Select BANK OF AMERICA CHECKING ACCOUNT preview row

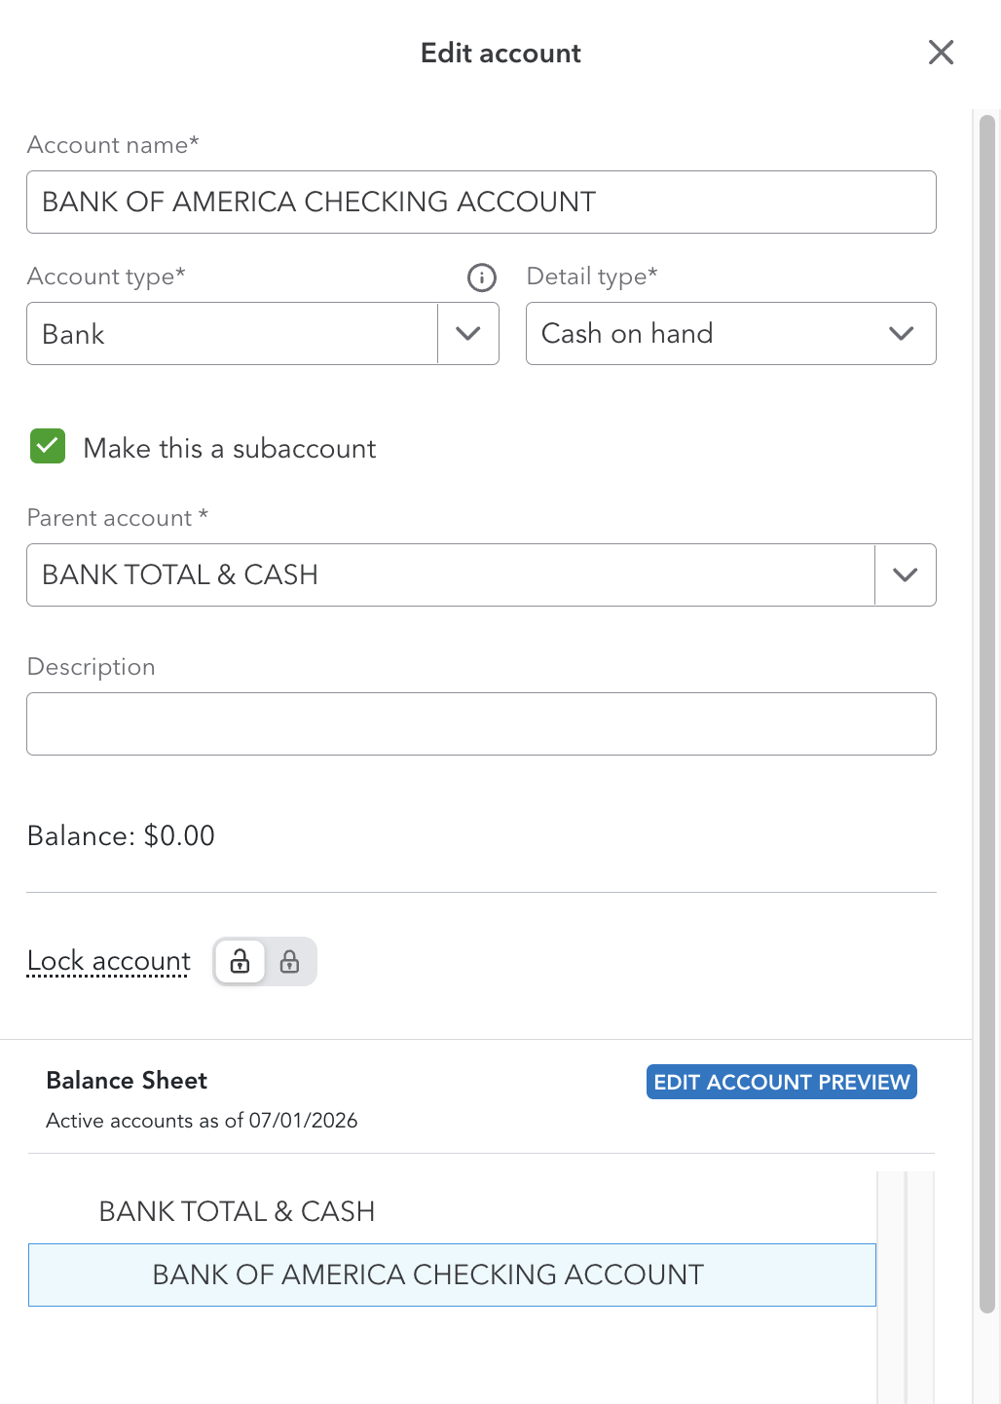tap(452, 1275)
